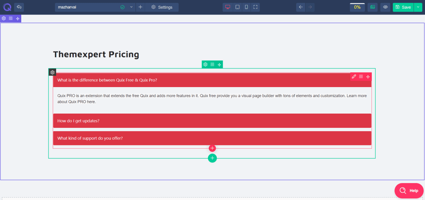Switch to mobile device view

coord(246,7)
